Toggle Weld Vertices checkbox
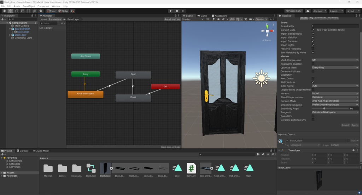 click(x=313, y=82)
